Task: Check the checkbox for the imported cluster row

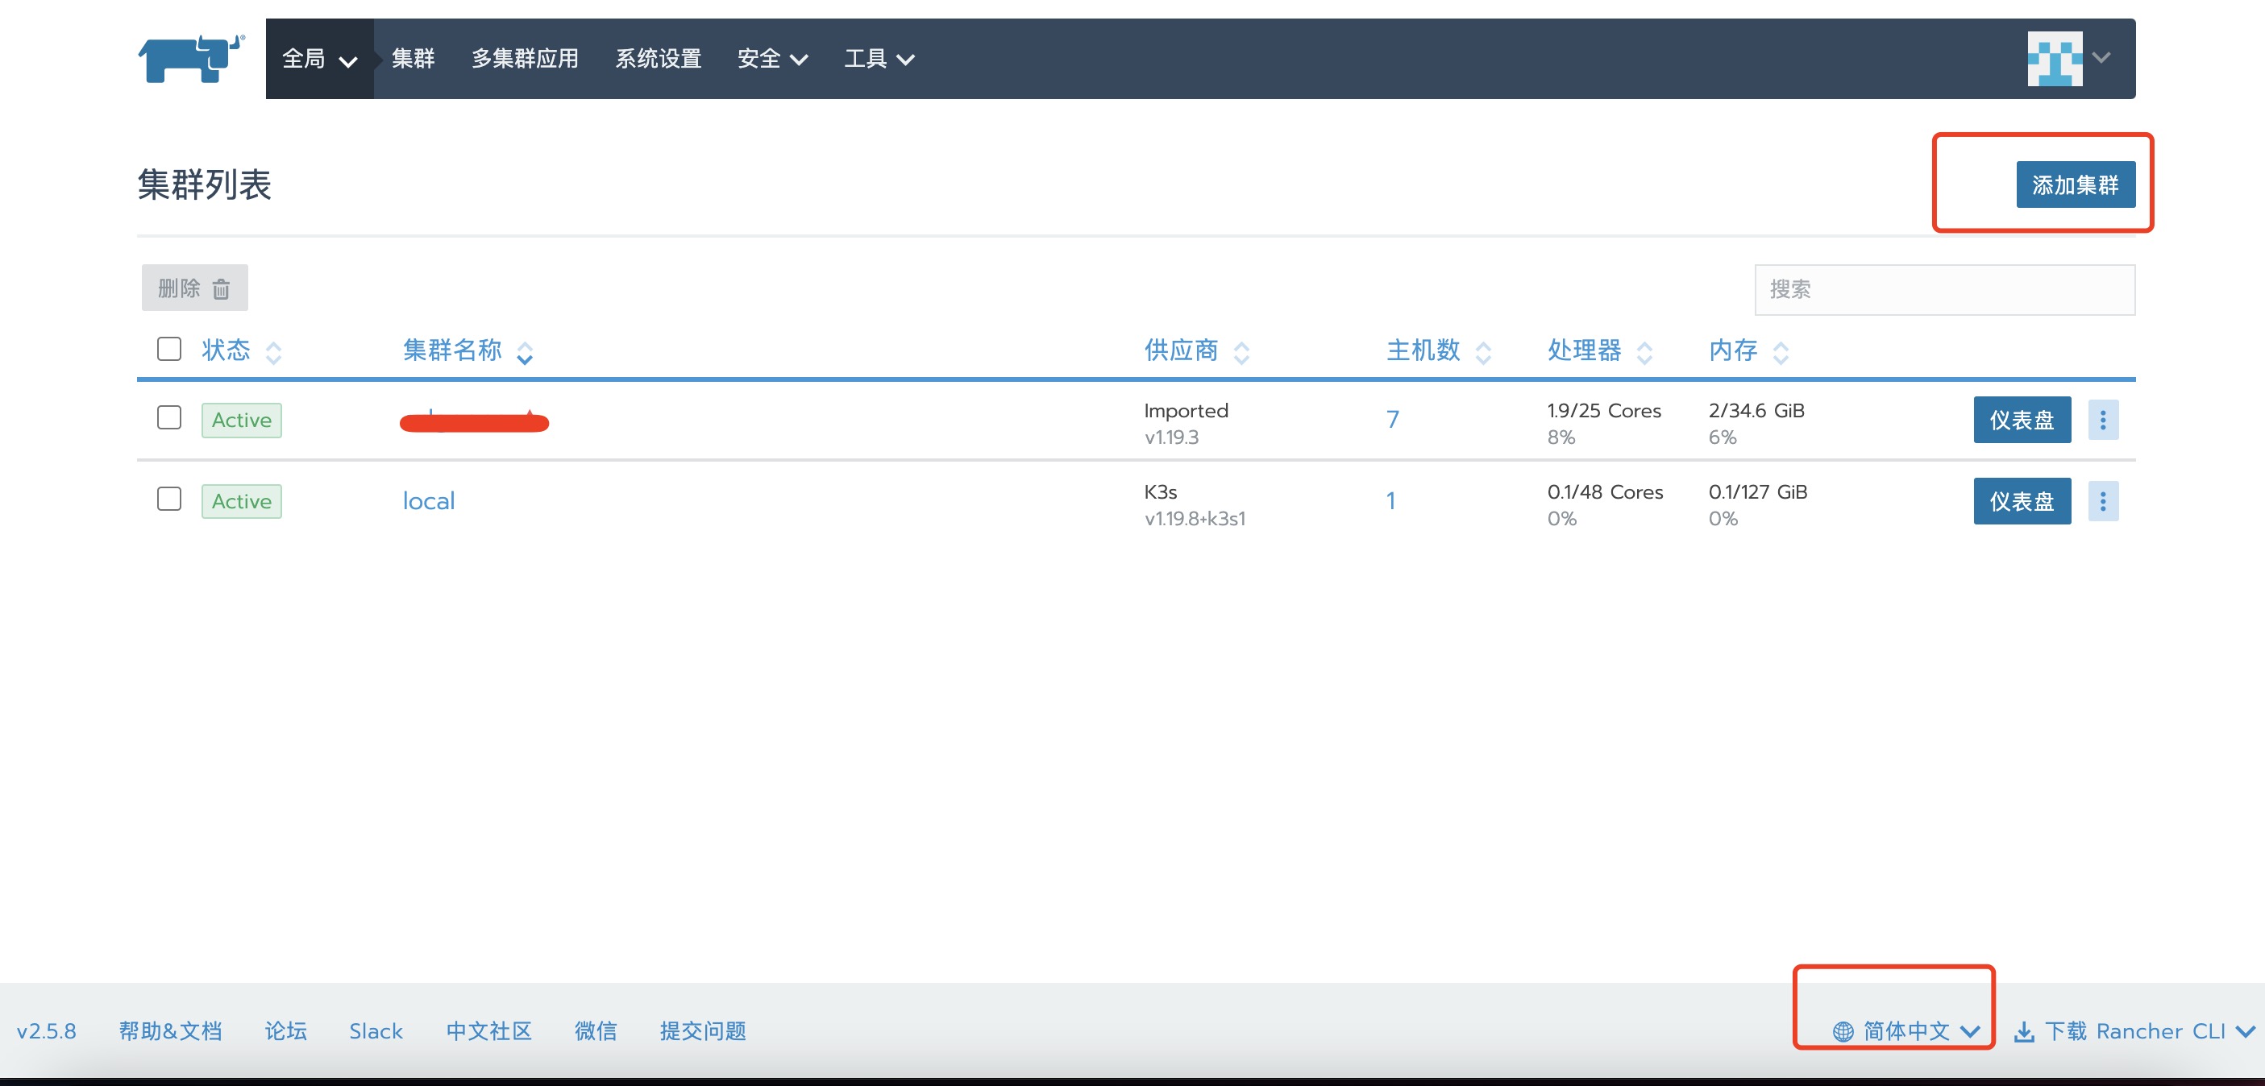Action: coord(168,420)
